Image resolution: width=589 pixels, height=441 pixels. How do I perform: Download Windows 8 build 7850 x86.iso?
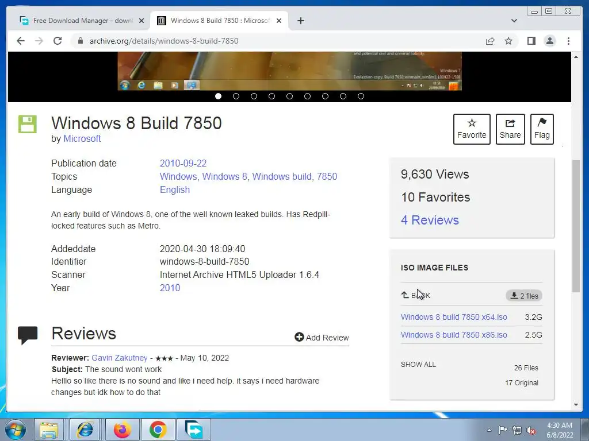pyautogui.click(x=454, y=335)
